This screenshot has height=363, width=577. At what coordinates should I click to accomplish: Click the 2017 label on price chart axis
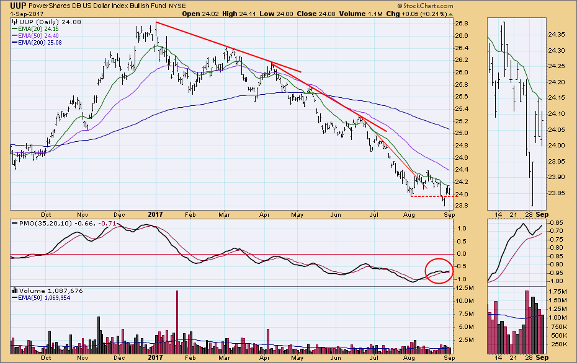pos(155,214)
